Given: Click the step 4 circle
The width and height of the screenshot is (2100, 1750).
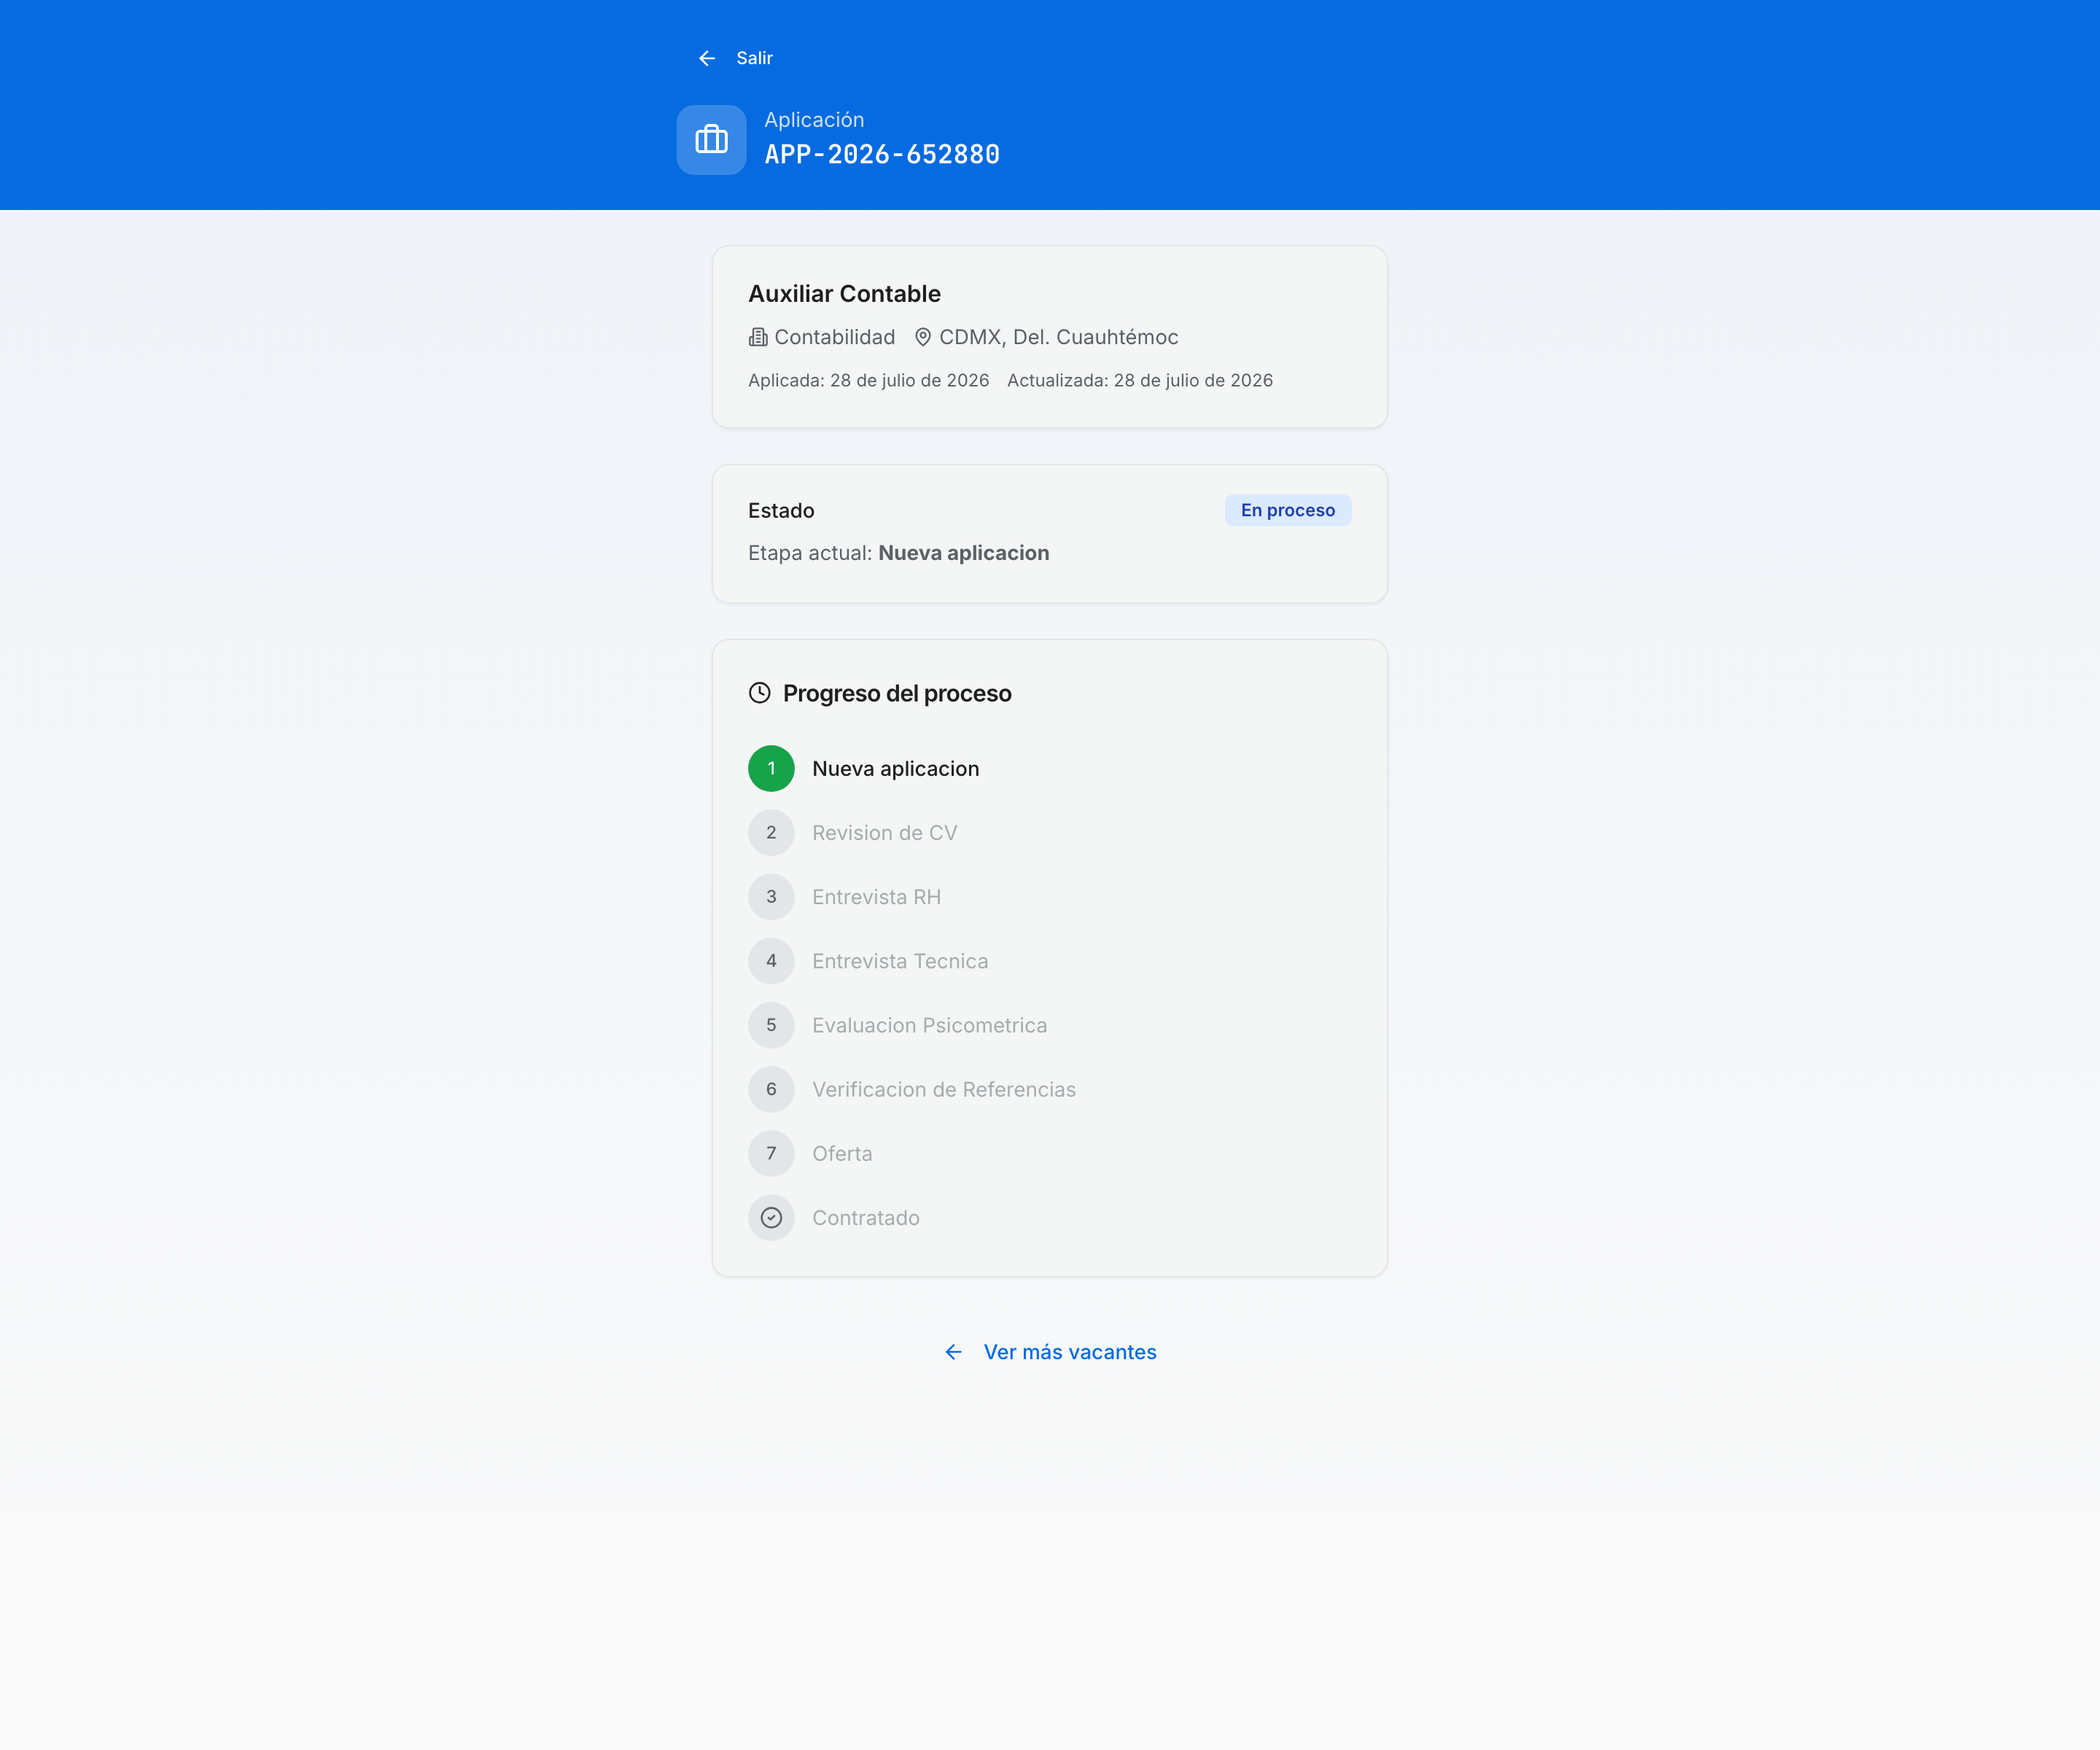Looking at the screenshot, I should [771, 961].
